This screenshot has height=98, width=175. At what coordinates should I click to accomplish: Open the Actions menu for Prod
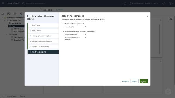[x=60, y=10]
